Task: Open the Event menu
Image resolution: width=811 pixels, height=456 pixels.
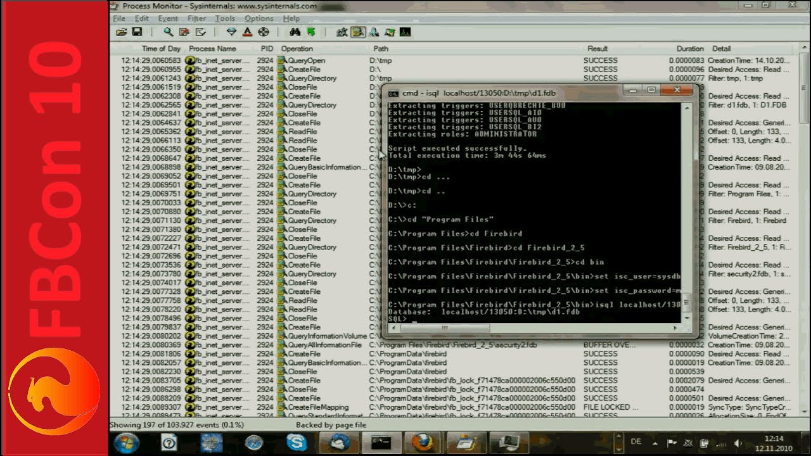Action: click(x=168, y=18)
